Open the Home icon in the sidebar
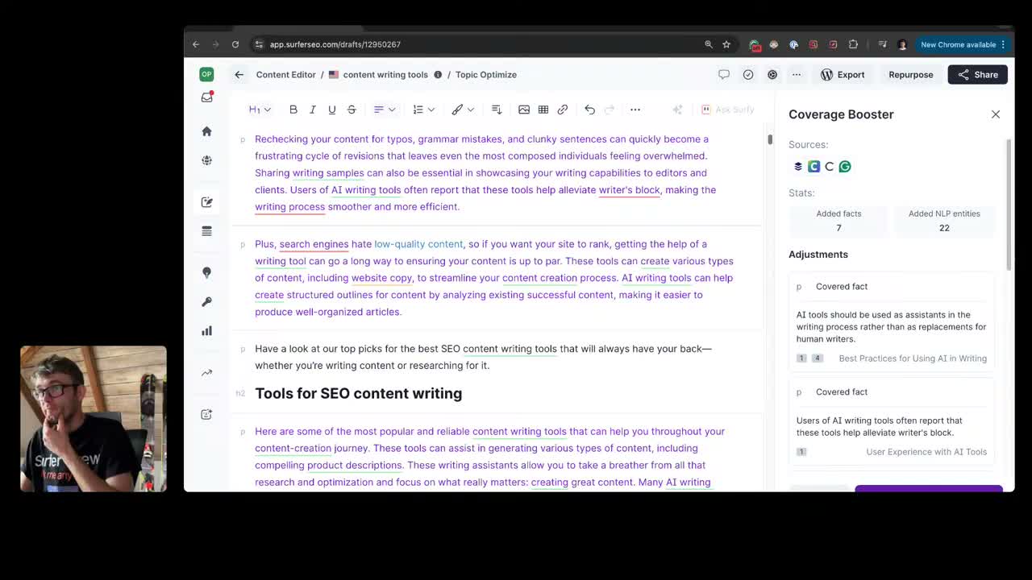1032x580 pixels. pyautogui.click(x=206, y=131)
